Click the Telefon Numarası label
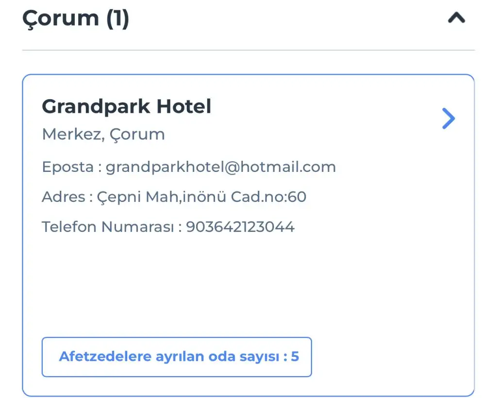 coord(107,227)
